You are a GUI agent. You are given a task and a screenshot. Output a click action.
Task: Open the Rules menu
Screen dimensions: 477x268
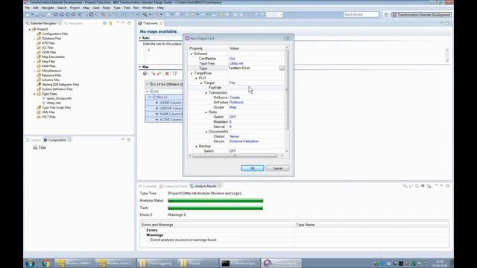[107, 7]
